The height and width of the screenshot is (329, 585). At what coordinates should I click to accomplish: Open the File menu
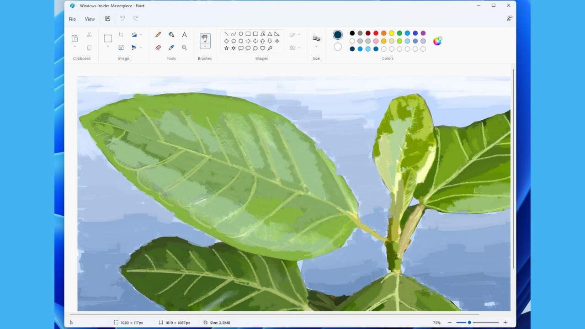(x=72, y=19)
